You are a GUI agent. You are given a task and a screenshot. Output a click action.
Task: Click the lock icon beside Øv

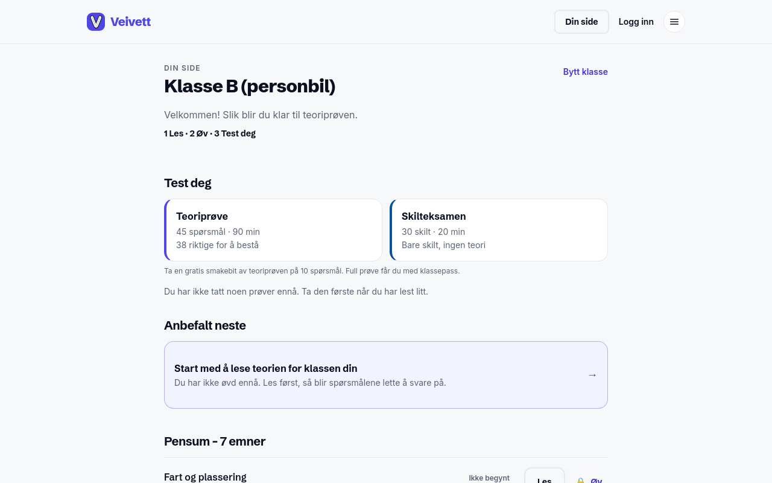pos(581,481)
